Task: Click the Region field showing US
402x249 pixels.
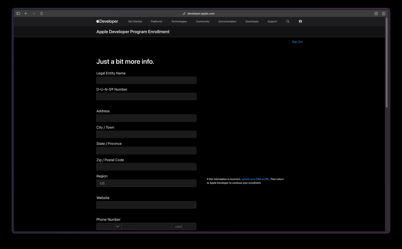Action: (146, 183)
